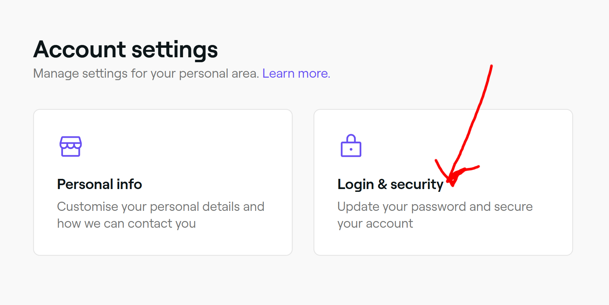This screenshot has height=305, width=609.
Task: Click the word "more." in Learn more link
Action: click(x=314, y=73)
